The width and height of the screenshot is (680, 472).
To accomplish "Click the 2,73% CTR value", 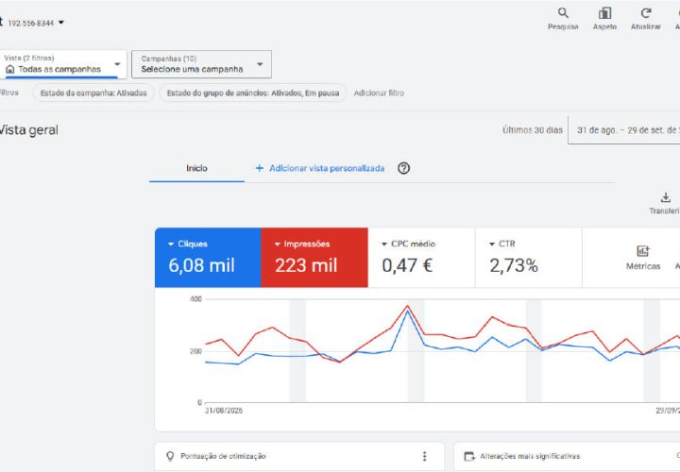I will pos(514,265).
